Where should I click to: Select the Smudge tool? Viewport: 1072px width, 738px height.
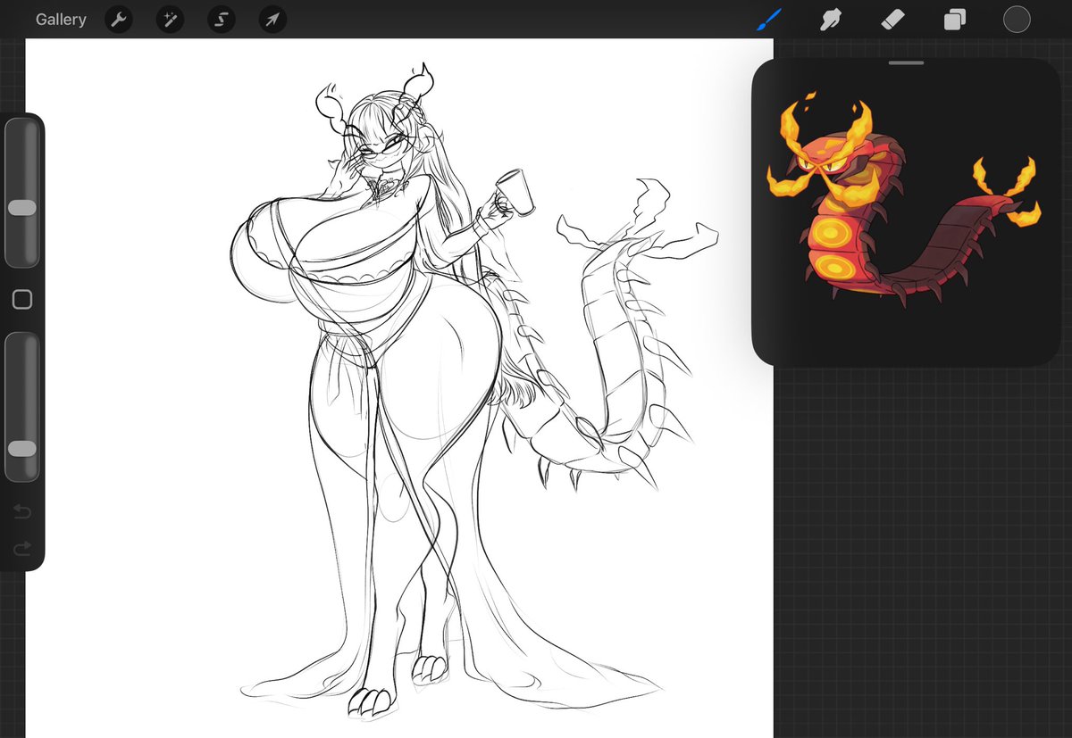831,19
